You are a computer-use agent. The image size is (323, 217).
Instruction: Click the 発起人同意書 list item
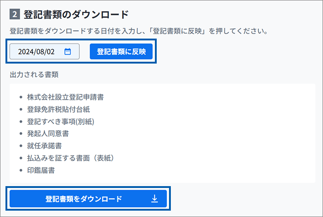click(48, 134)
